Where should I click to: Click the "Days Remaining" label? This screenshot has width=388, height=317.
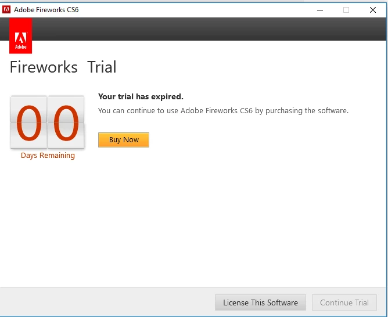pyautogui.click(x=48, y=156)
